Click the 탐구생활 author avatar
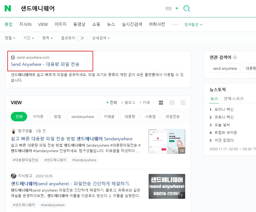The width and height of the screenshot is (256, 212). coord(14,131)
